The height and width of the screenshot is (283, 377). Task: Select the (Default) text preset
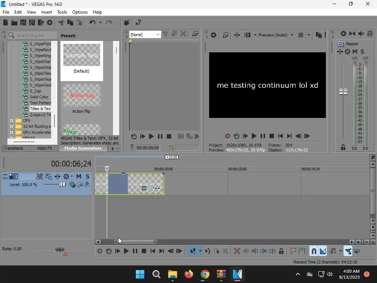click(81, 61)
